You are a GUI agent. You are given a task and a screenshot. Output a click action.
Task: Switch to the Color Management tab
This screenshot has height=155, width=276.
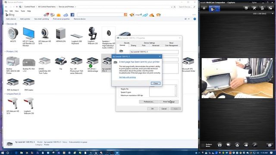coord(172,46)
